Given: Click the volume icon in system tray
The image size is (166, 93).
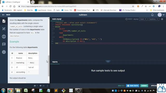Looking at the screenshot, I should point(151,91).
